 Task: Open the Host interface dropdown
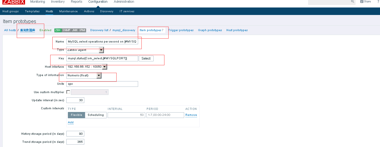coord(87,67)
